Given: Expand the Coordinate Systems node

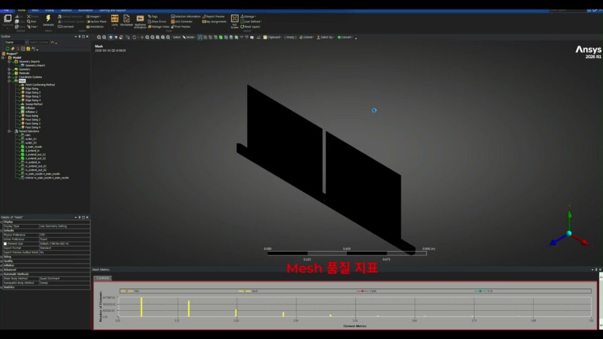Looking at the screenshot, I should click(x=9, y=77).
